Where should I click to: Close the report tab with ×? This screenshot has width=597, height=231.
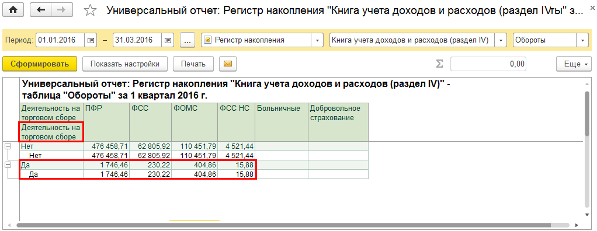(592, 8)
